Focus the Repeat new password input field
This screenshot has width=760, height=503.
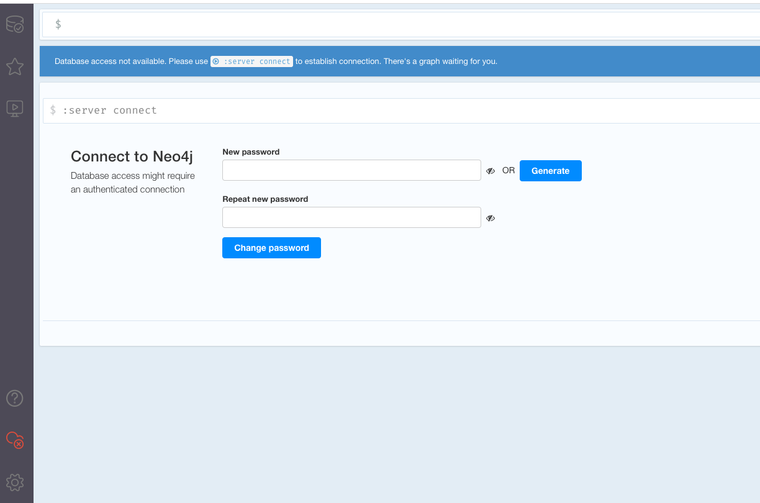point(351,217)
